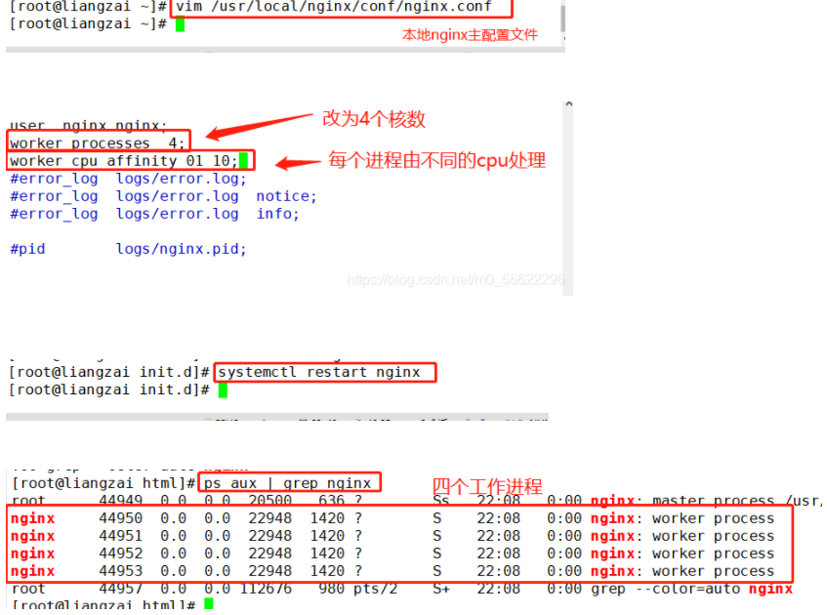This screenshot has height=615, width=827.
Task: Click the 'systemctl restart nginx' command
Action: pyautogui.click(x=319, y=372)
